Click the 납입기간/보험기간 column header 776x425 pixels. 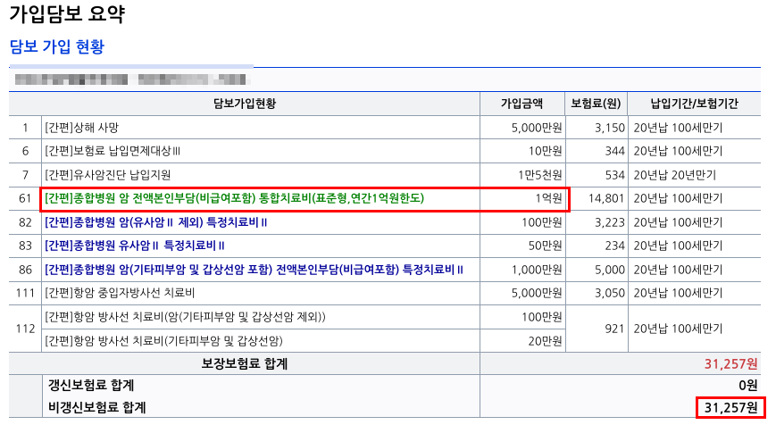pyautogui.click(x=694, y=104)
